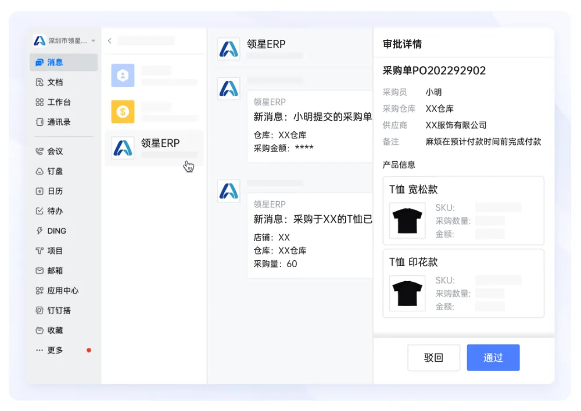Click the organization logo at top left
Image resolution: width=581 pixels, height=411 pixels.
[x=40, y=40]
